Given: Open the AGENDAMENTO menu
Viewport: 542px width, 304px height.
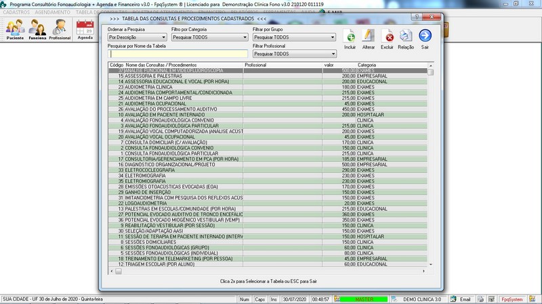Looking at the screenshot, I should click(53, 12).
